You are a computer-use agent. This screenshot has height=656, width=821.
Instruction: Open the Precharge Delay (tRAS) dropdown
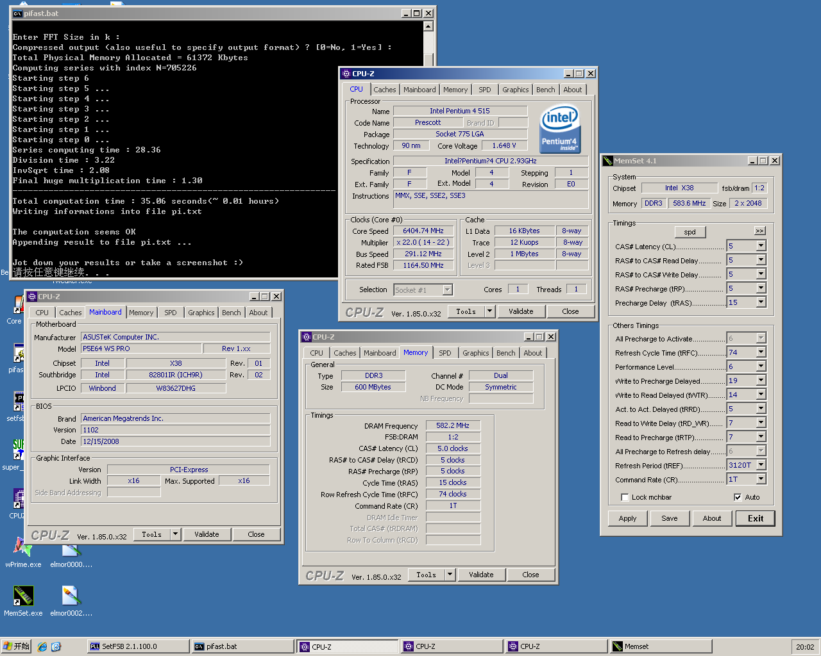pyautogui.click(x=761, y=302)
